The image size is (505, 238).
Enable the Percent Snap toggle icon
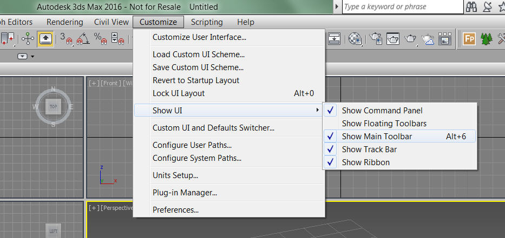pyautogui.click(x=101, y=38)
